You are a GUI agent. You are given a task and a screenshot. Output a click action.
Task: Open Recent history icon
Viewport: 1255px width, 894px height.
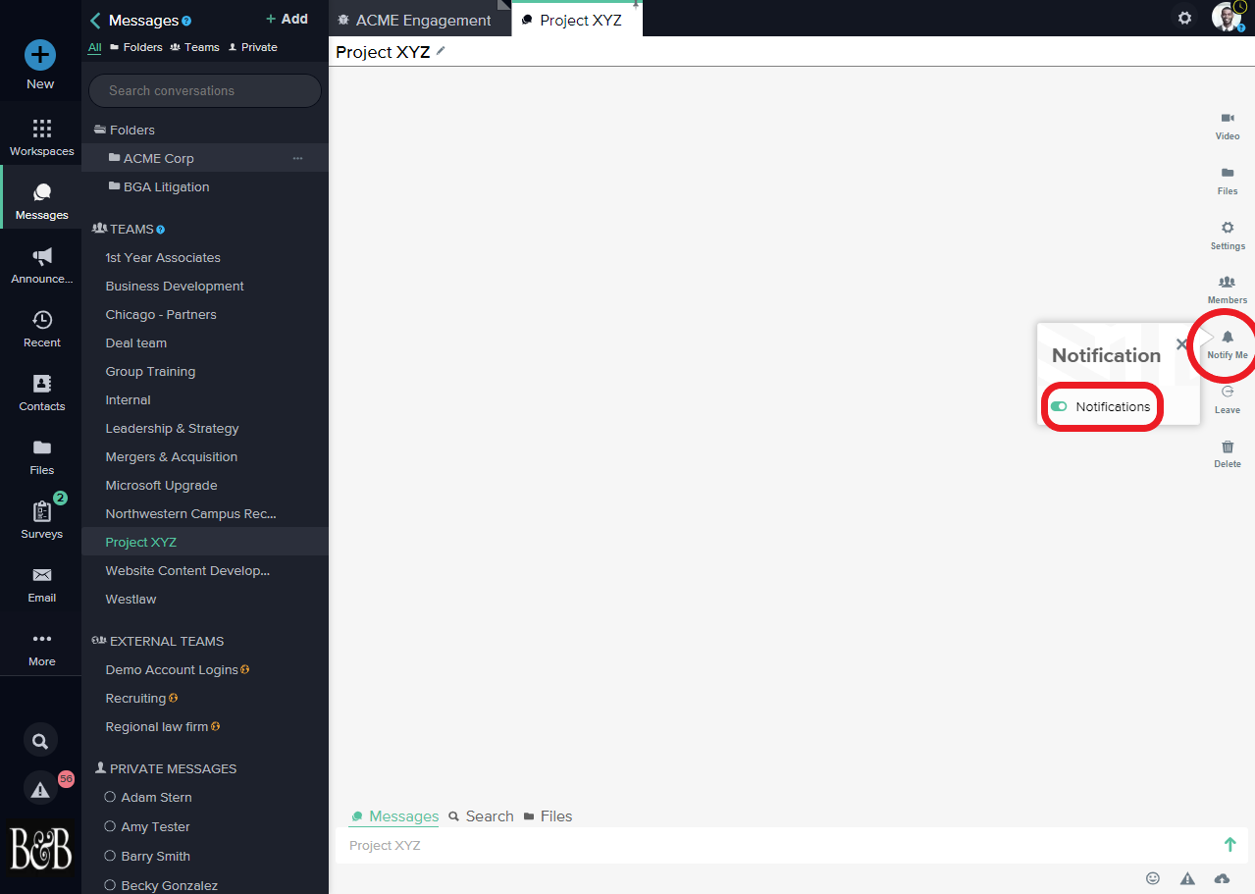[41, 320]
